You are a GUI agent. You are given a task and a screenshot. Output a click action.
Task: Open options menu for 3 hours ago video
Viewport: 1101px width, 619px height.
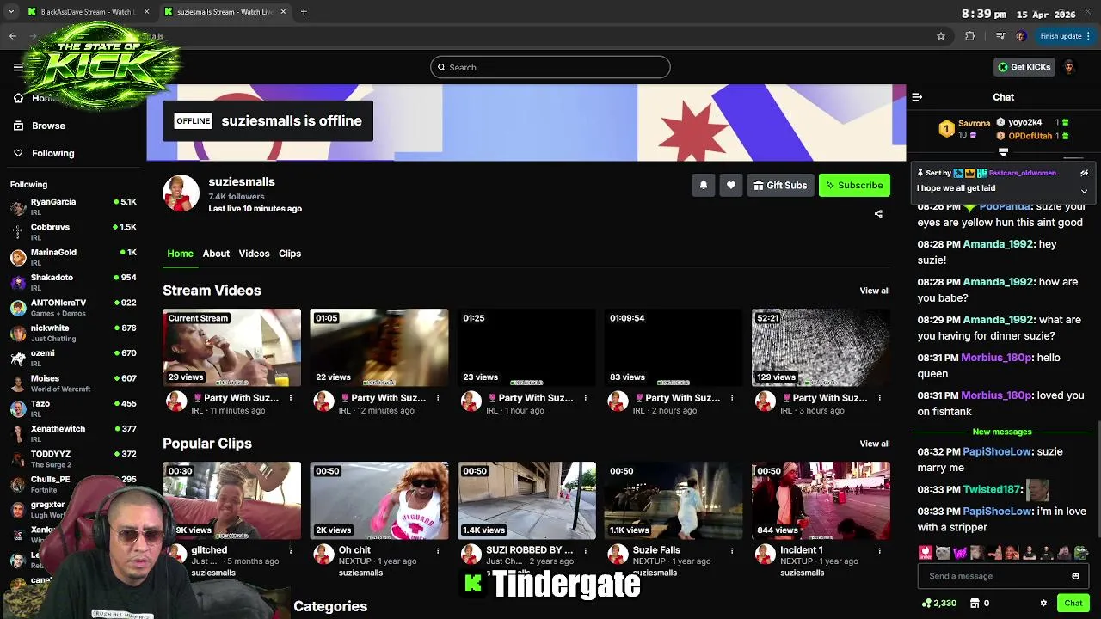[x=879, y=398]
